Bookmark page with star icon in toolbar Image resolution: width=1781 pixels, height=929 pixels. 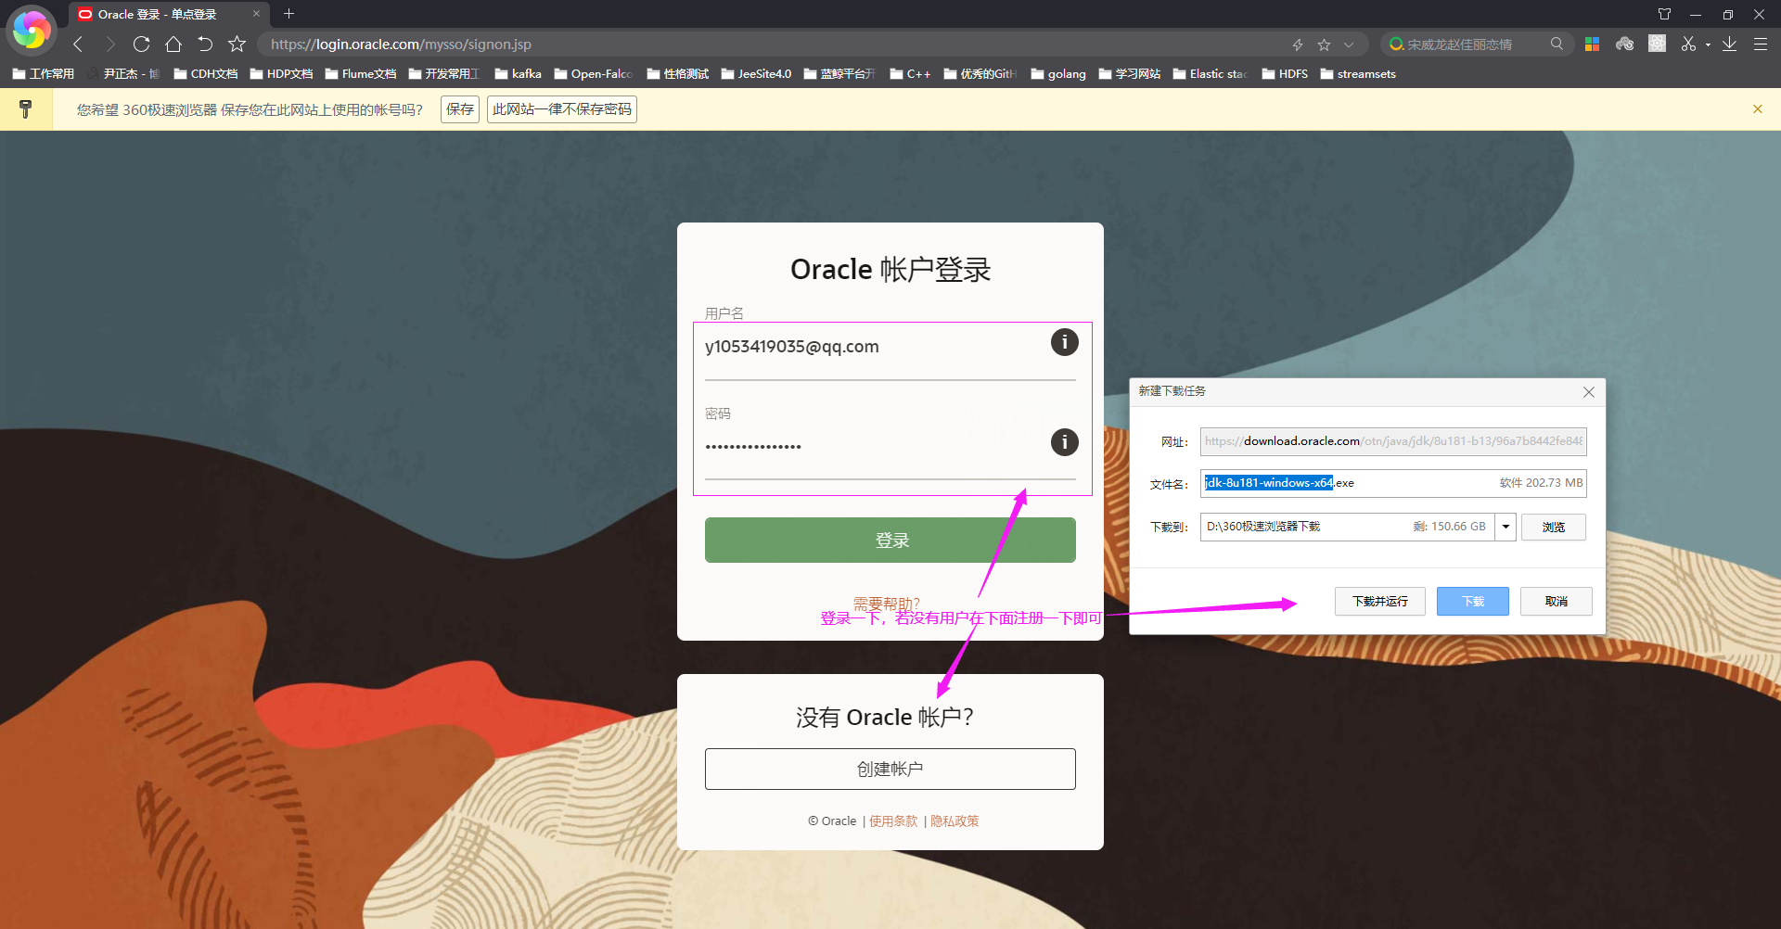237,44
